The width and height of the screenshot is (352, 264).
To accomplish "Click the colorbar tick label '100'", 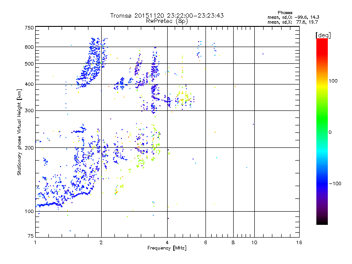I will [333, 81].
